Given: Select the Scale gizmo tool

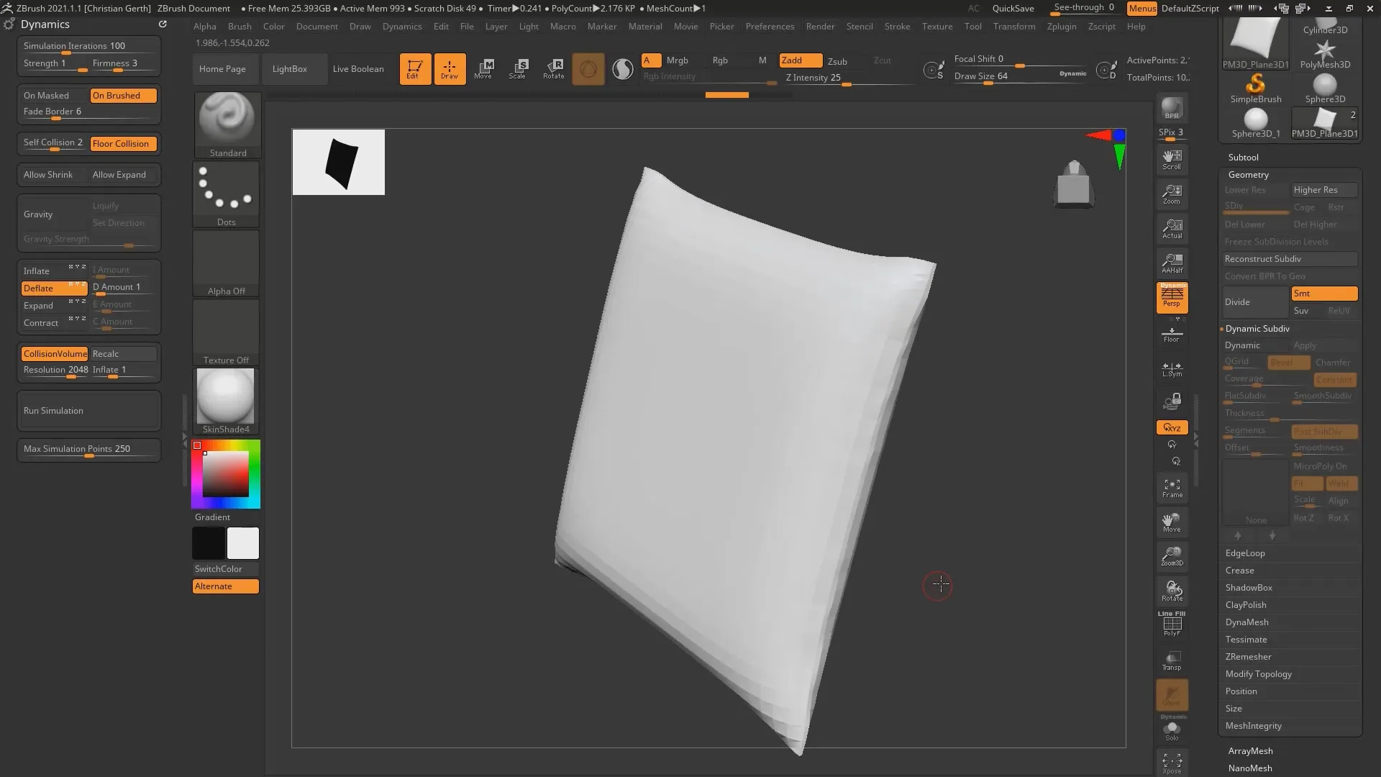Looking at the screenshot, I should 518,69.
